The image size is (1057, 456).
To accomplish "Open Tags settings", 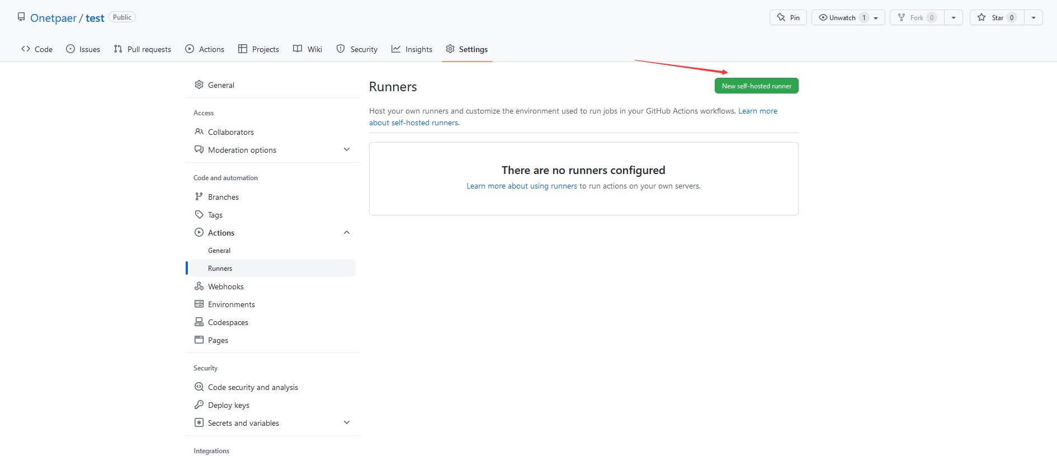I will click(x=273, y=215).
